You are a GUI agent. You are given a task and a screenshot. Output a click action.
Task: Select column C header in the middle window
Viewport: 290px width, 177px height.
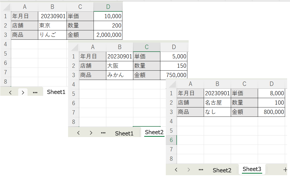tap(147, 47)
